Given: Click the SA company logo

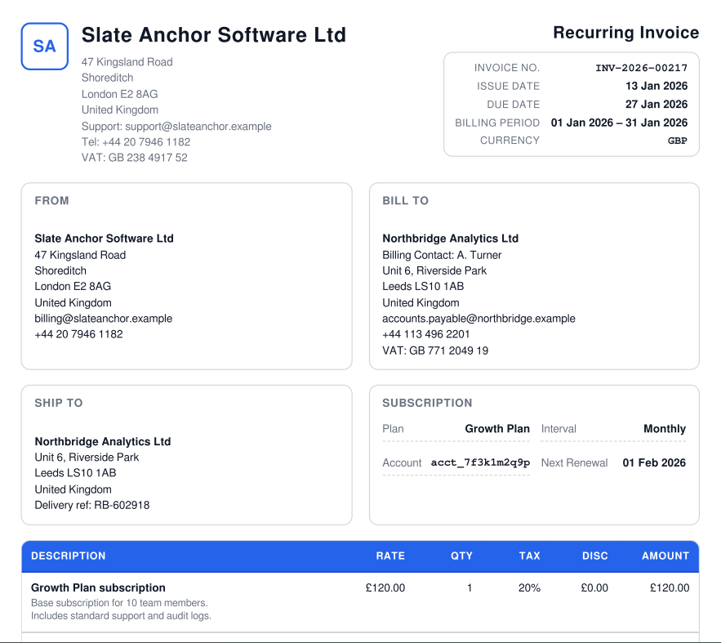Looking at the screenshot, I should coord(44,47).
